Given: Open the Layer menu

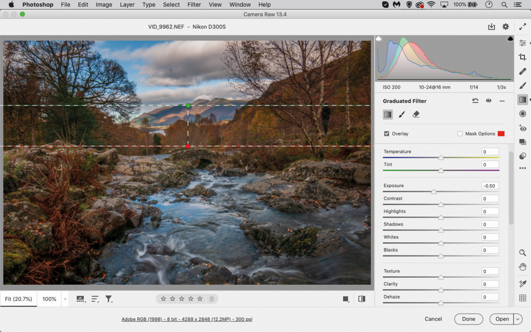Looking at the screenshot, I should [127, 5].
